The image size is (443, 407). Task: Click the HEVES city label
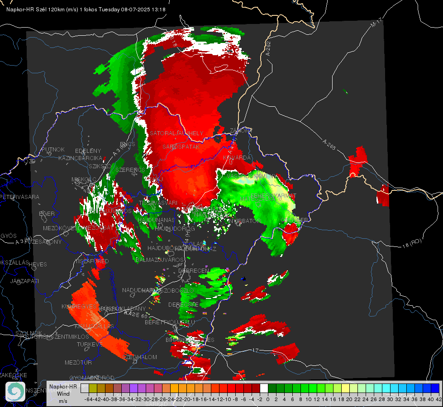38,265
